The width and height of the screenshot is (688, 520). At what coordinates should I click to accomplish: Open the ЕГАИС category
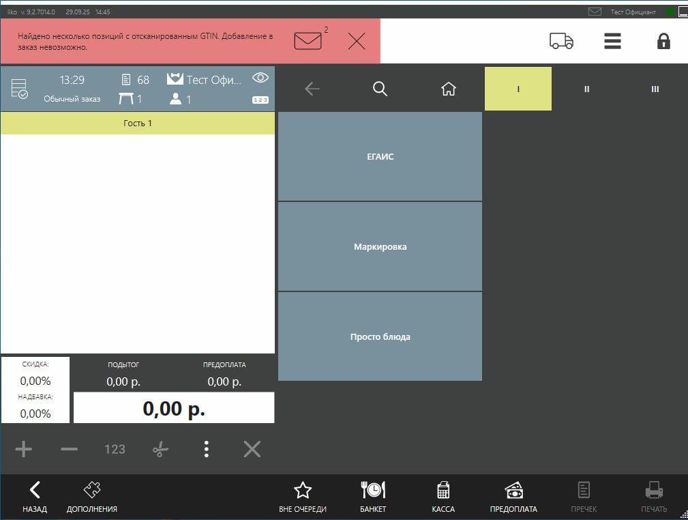[380, 156]
